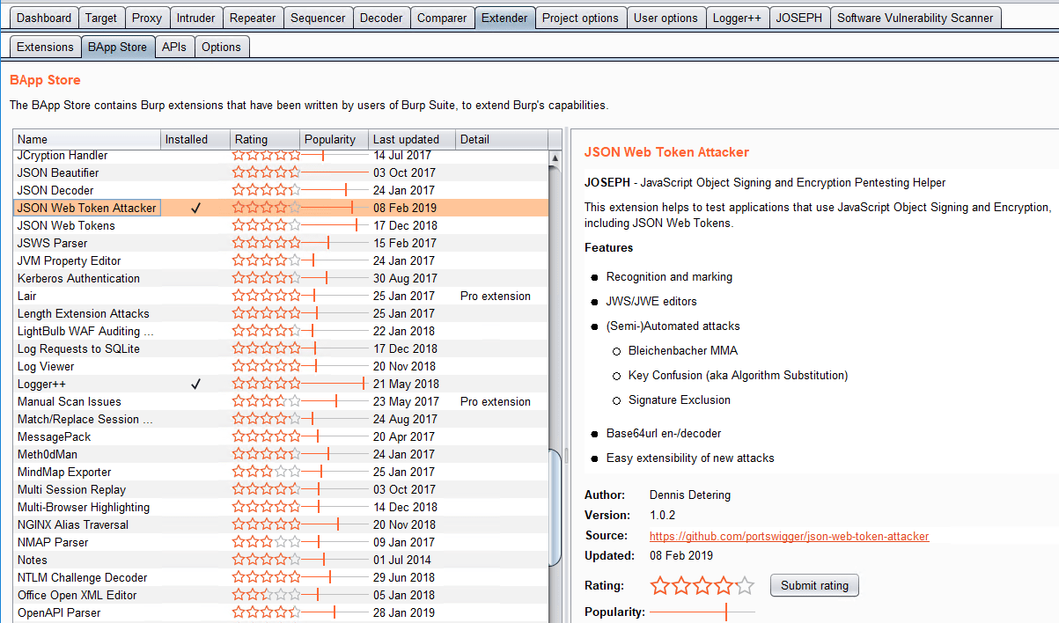Open the Dashboard tab
The image size is (1059, 623).
click(44, 18)
